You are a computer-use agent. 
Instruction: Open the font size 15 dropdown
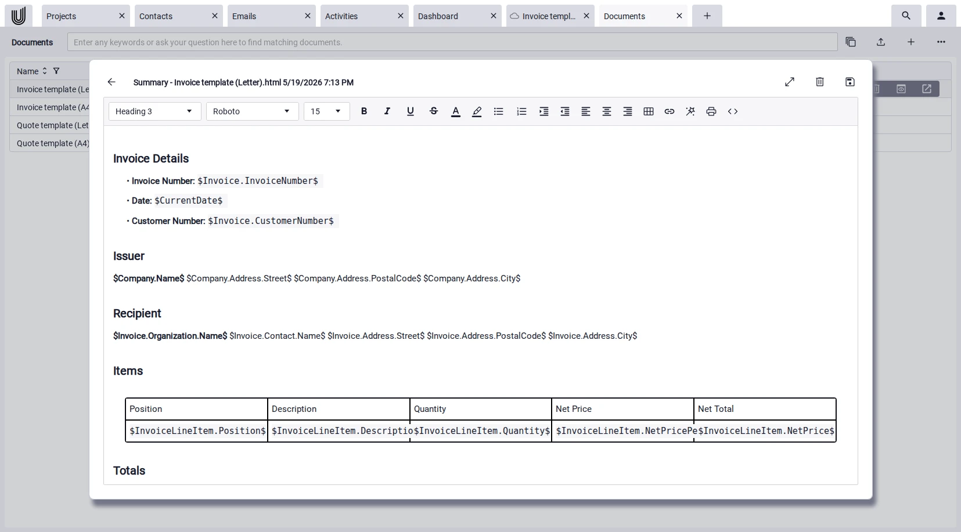[x=326, y=111]
